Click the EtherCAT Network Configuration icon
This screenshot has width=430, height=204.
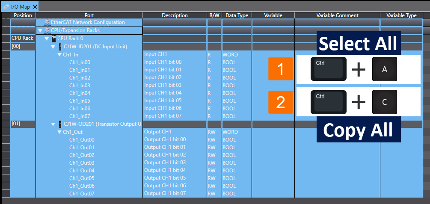[x=47, y=23]
